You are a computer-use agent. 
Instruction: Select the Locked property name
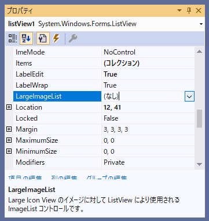[27, 118]
